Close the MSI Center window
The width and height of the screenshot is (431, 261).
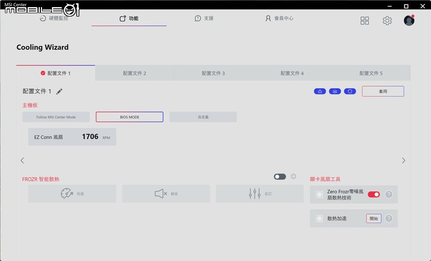[423, 6]
